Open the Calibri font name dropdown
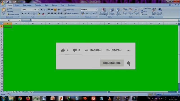The width and height of the screenshot is (180, 101). pyautogui.click(x=33, y=10)
